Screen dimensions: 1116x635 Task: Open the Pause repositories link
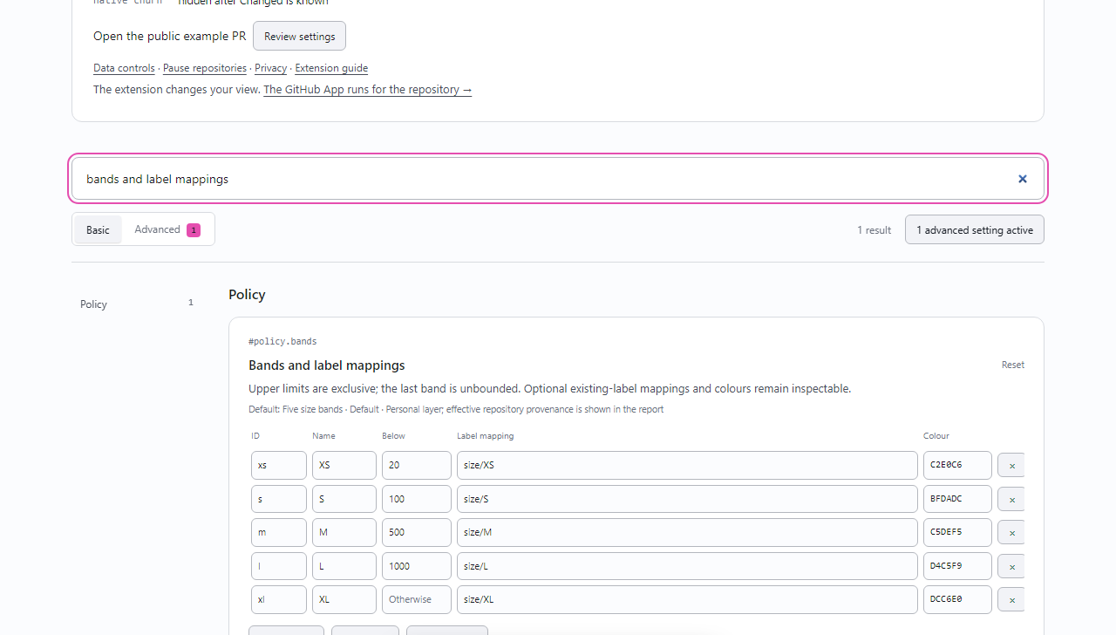[x=205, y=68]
